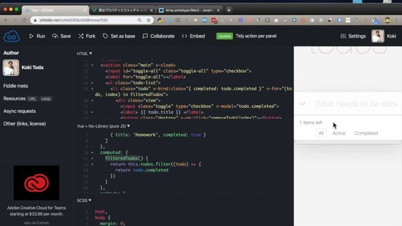Viewport: 402px width, 226px height.
Task: Click the zoom magnifier in address bar
Action: (x=139, y=20)
